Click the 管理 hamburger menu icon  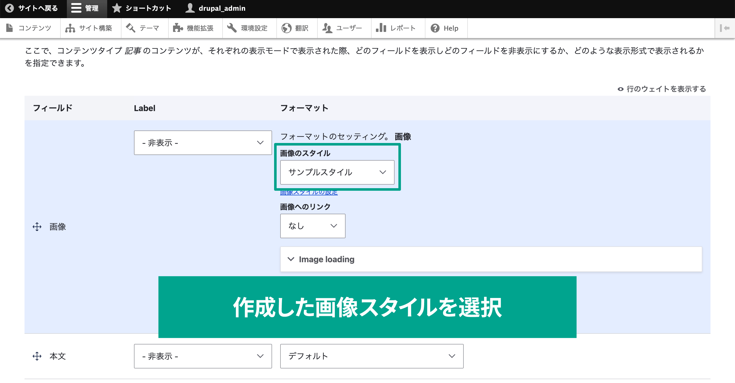76,8
